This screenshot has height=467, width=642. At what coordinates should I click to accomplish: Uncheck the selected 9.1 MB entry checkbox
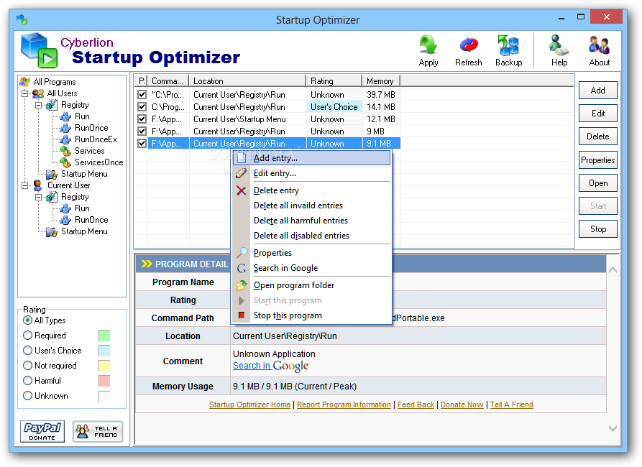[142, 144]
